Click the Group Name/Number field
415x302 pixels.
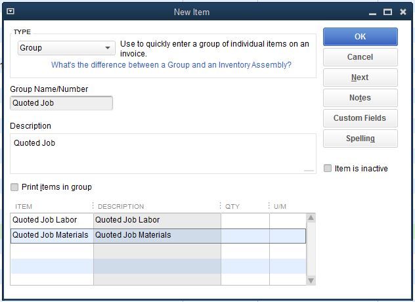tap(62, 103)
